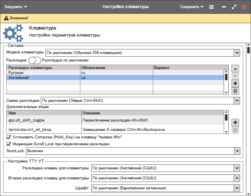Select the Русская layout row
The image size is (251, 196).
point(43,73)
